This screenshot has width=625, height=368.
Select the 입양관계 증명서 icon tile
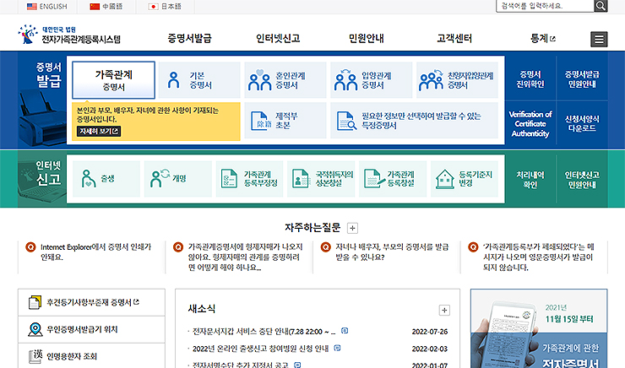tap(371, 80)
